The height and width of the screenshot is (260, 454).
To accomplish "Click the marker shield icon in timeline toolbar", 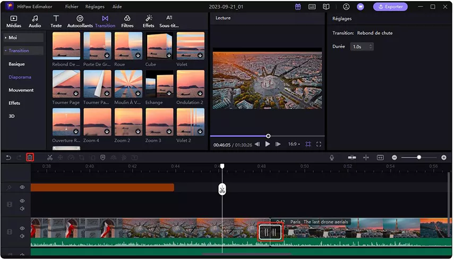I will tap(102, 157).
